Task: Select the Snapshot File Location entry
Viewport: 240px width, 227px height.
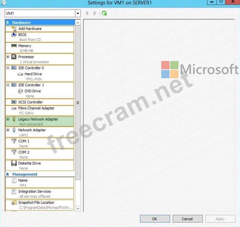Action: coord(39,205)
